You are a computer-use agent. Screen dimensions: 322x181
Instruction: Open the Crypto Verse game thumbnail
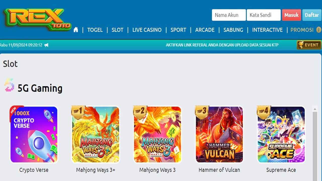tap(34, 134)
